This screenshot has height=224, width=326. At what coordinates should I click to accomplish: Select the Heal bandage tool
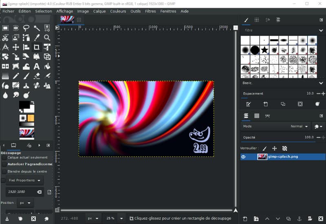pos(37,85)
